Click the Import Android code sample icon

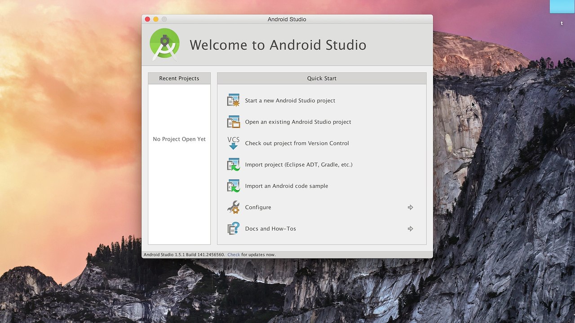[x=233, y=186]
